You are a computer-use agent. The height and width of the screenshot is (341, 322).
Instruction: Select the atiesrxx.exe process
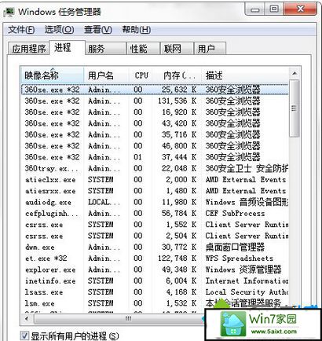(x=155, y=191)
